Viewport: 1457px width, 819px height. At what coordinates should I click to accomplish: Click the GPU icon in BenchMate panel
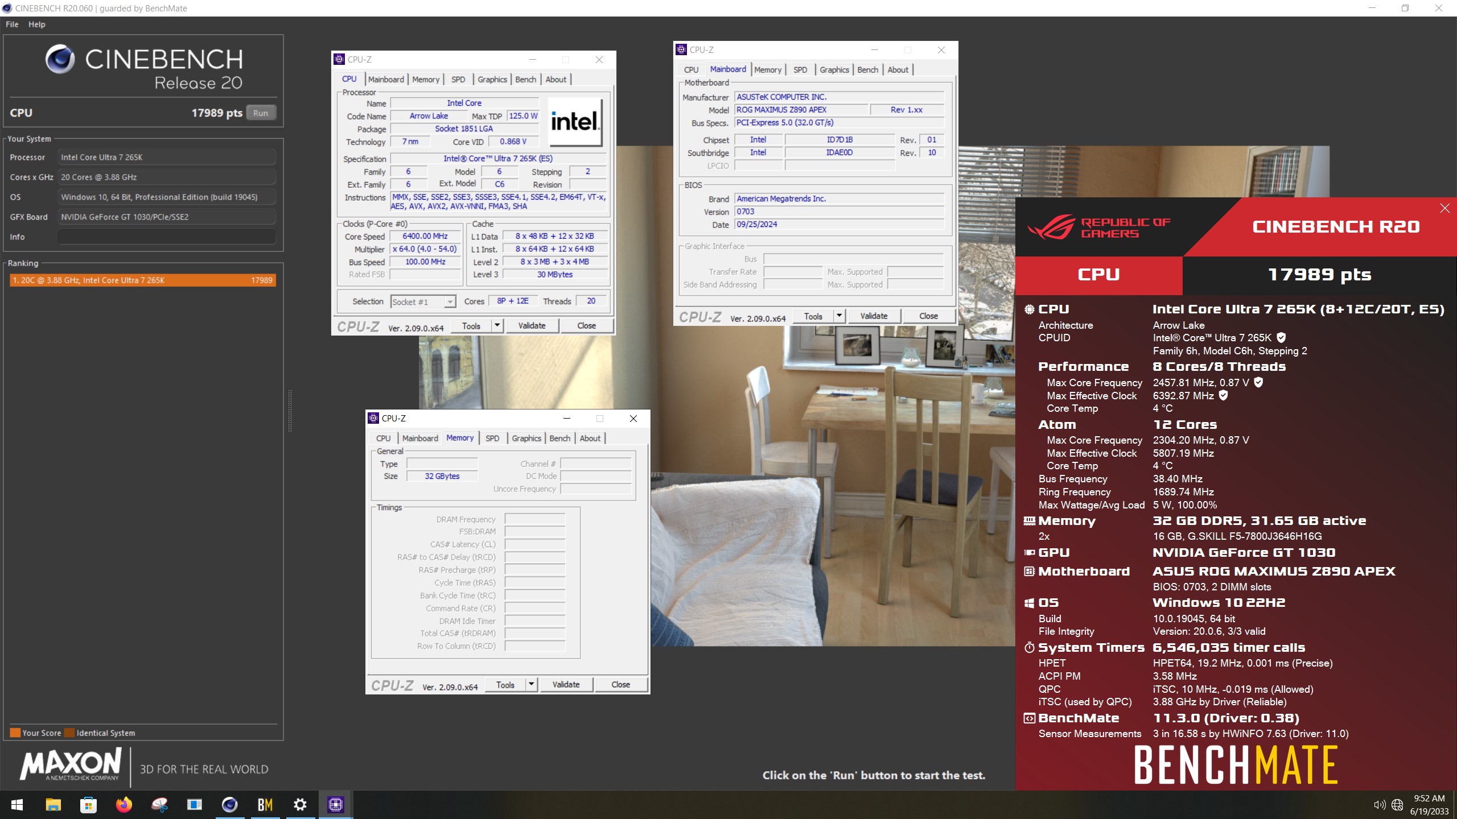click(x=1030, y=553)
